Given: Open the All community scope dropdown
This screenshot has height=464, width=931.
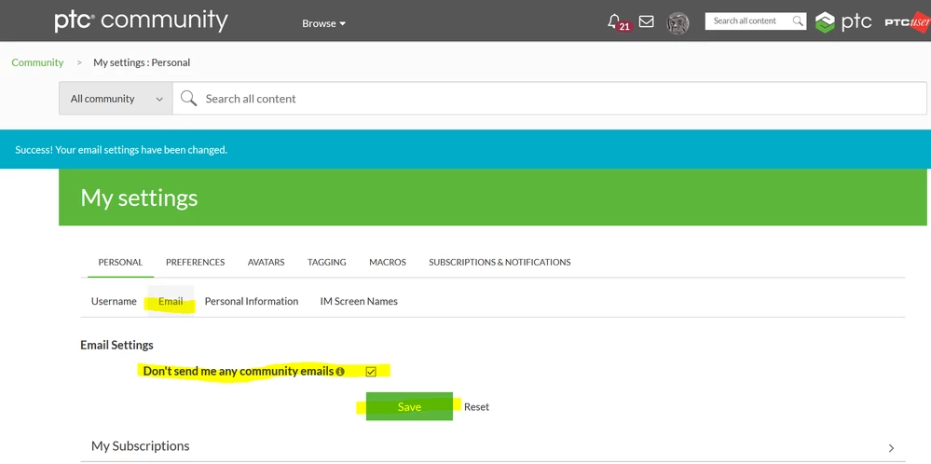Looking at the screenshot, I should [x=116, y=99].
